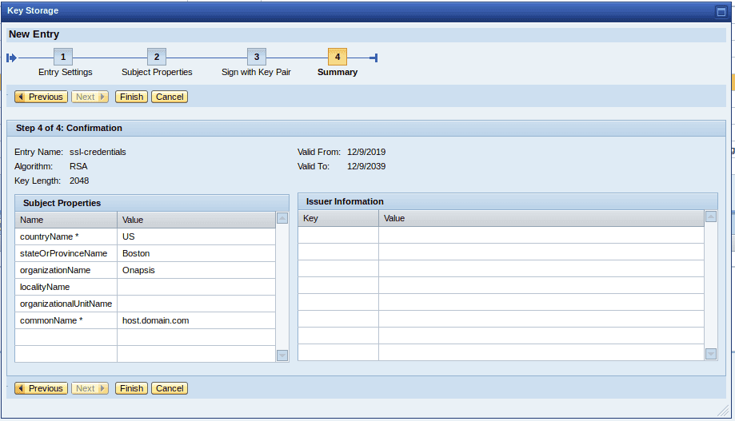
Task: Click the organizationName row value Onapsis
Action: 196,270
